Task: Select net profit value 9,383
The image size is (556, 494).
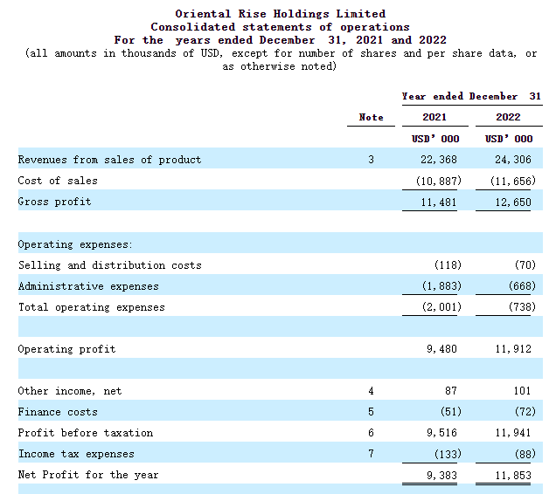Action: [441, 475]
